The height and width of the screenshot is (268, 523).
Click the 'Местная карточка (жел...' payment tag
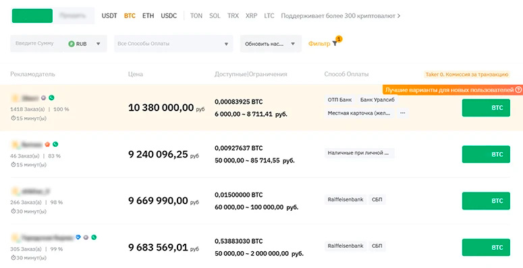point(359,113)
